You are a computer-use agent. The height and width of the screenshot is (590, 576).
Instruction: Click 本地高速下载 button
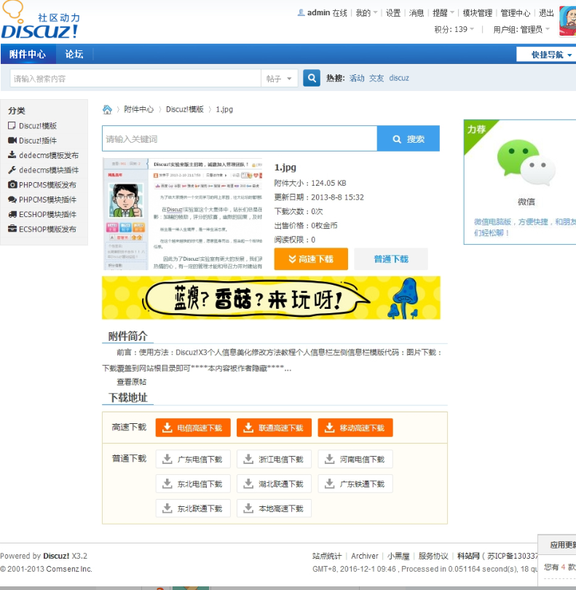point(274,508)
